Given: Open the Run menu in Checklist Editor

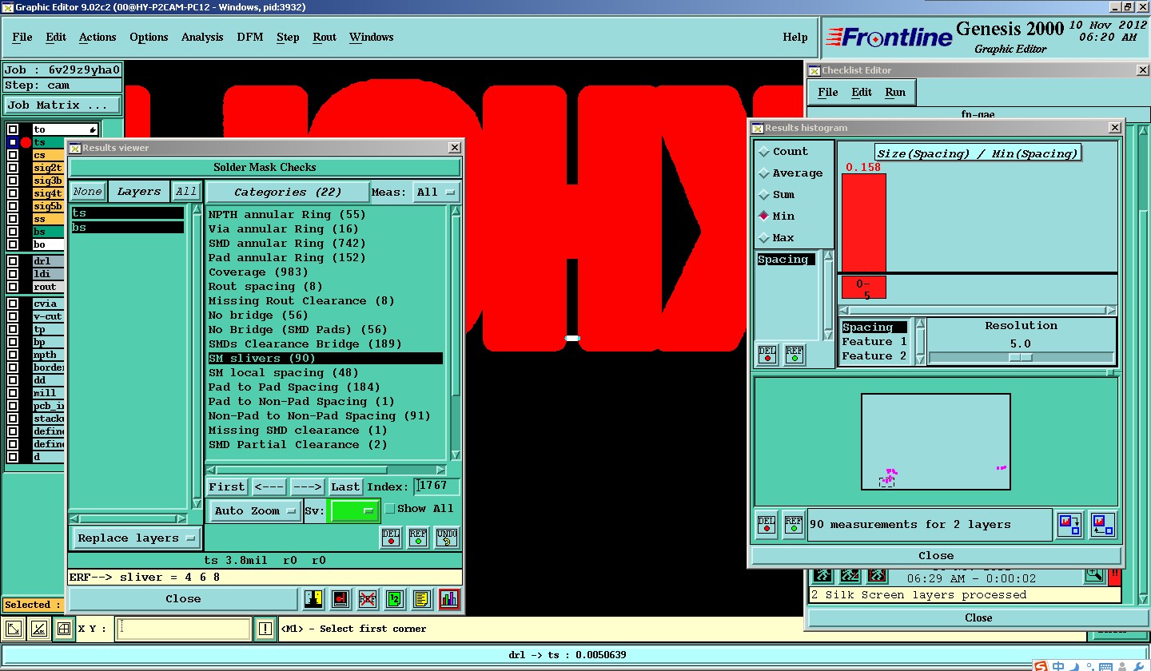Looking at the screenshot, I should [x=895, y=92].
